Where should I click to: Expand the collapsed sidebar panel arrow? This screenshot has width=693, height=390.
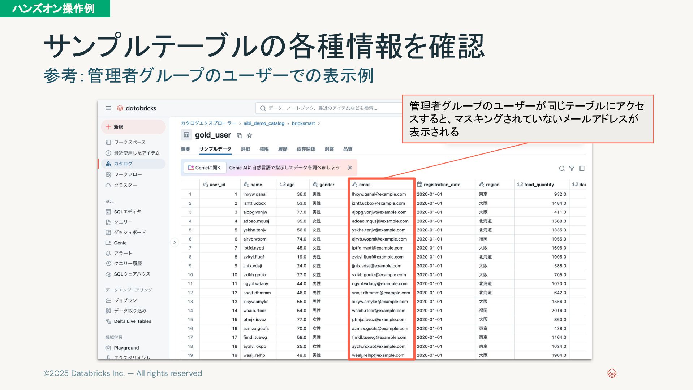click(174, 243)
